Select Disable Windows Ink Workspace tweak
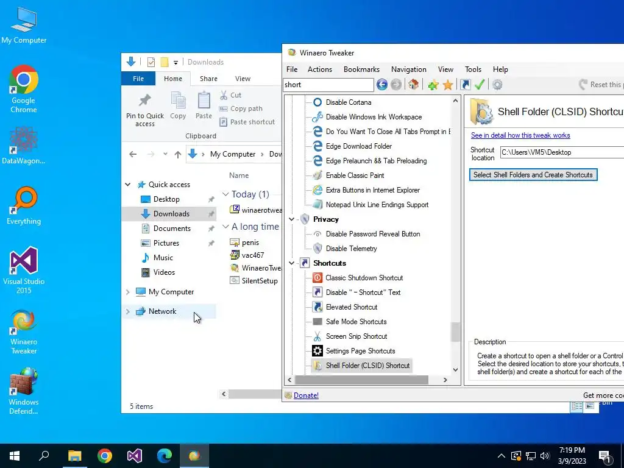Screen dimensions: 624x468 (374, 117)
